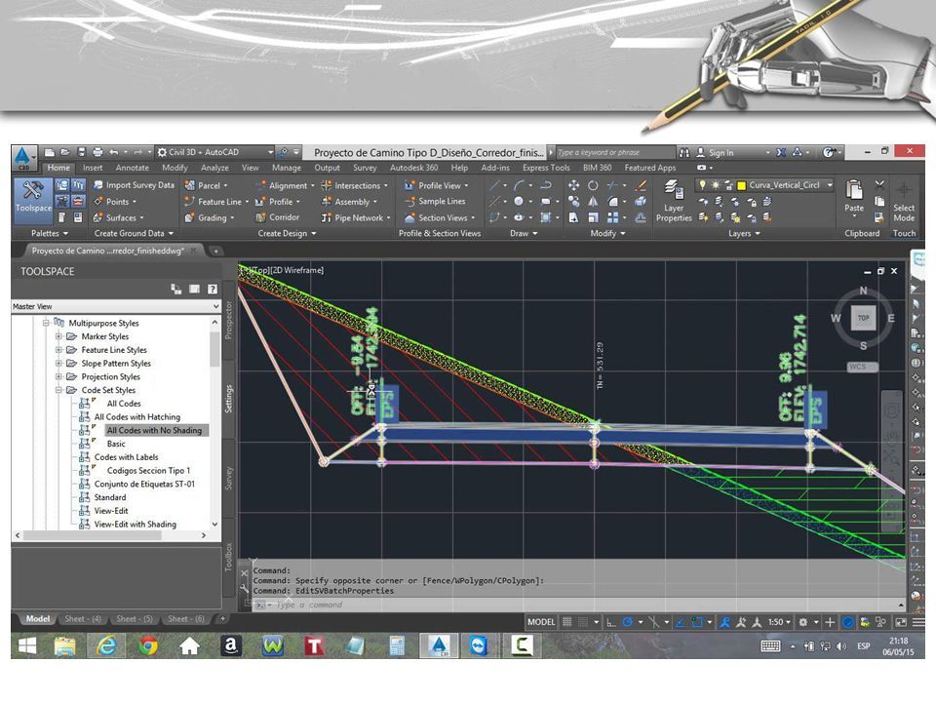Click the yellow layer color swatch
936x702 pixels.
[741, 185]
